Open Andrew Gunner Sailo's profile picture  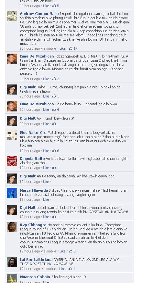[x=12, y=16]
